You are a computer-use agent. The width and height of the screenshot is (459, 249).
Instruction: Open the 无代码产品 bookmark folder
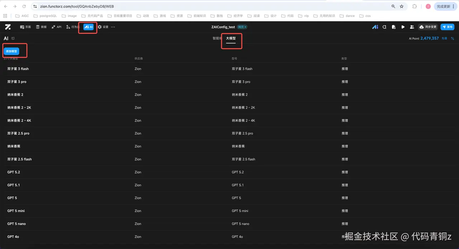click(x=93, y=16)
